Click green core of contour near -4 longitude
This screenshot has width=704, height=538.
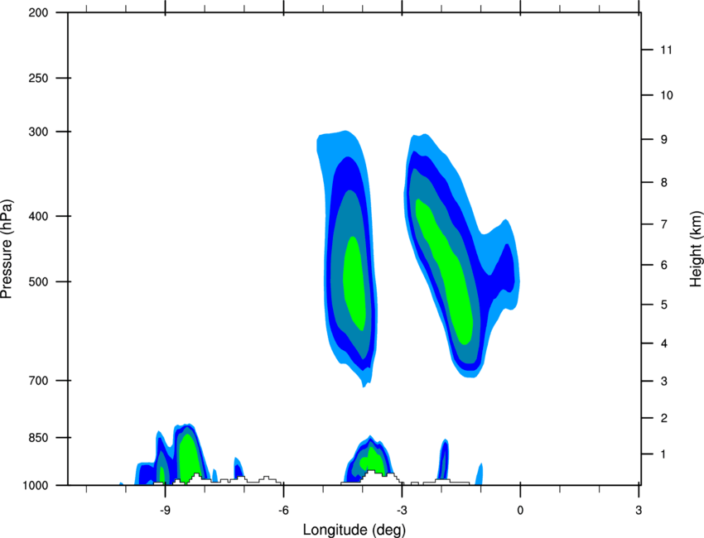(x=354, y=284)
